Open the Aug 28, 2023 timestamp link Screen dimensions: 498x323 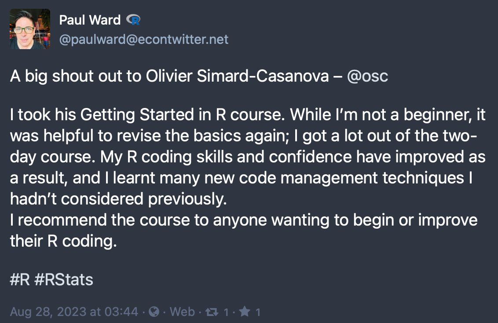pos(74,312)
